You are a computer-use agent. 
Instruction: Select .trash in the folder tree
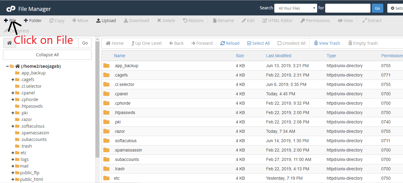[26, 146]
